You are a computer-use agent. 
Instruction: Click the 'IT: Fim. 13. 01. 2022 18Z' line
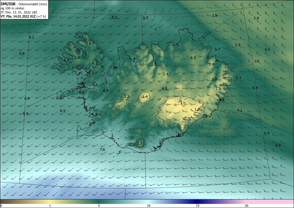click(19, 12)
